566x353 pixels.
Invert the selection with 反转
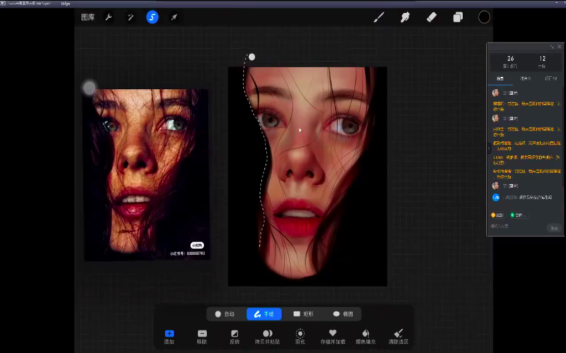point(234,336)
